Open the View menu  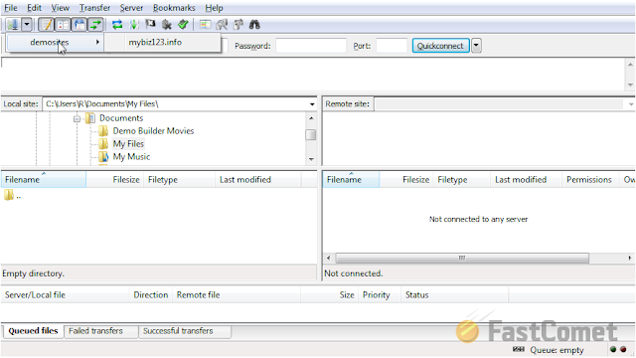(x=60, y=8)
